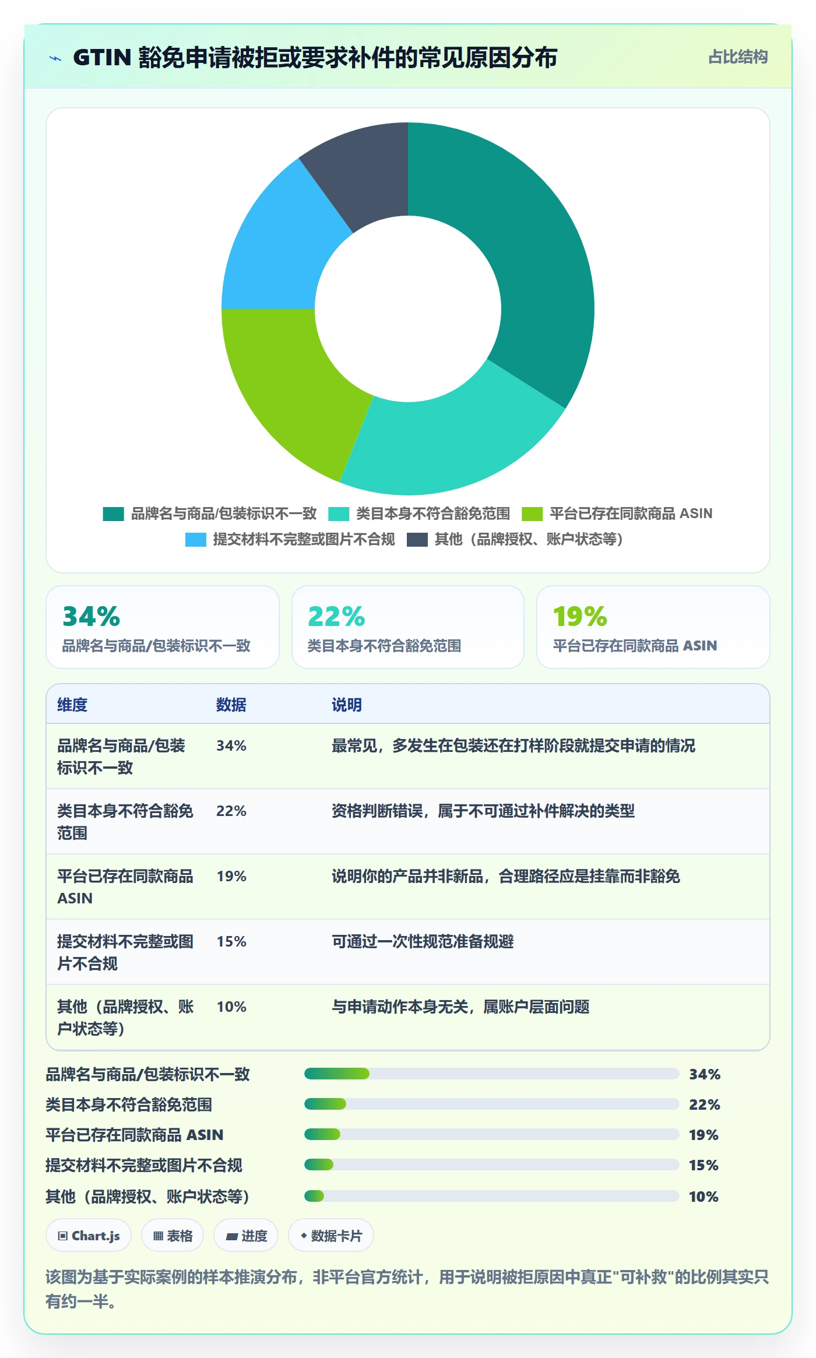816x1358 pixels.
Task: Open the 22% stat card
Action: point(408,627)
